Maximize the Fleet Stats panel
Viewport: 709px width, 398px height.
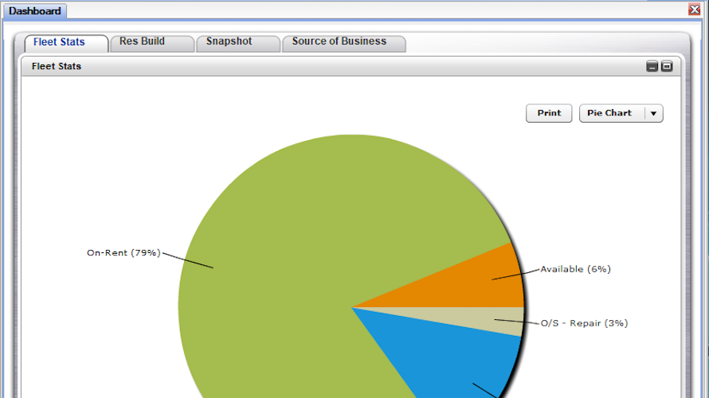(x=667, y=66)
